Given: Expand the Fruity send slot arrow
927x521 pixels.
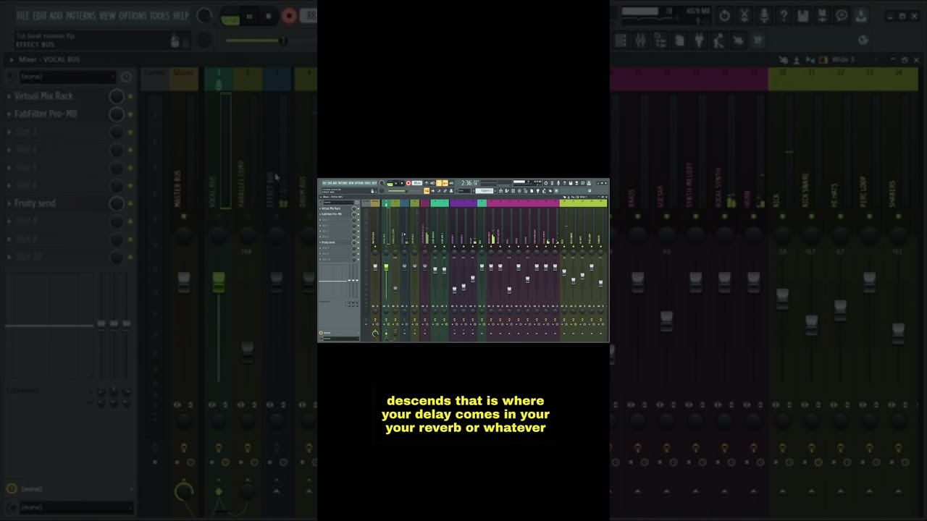Looking at the screenshot, I should pos(320,242).
